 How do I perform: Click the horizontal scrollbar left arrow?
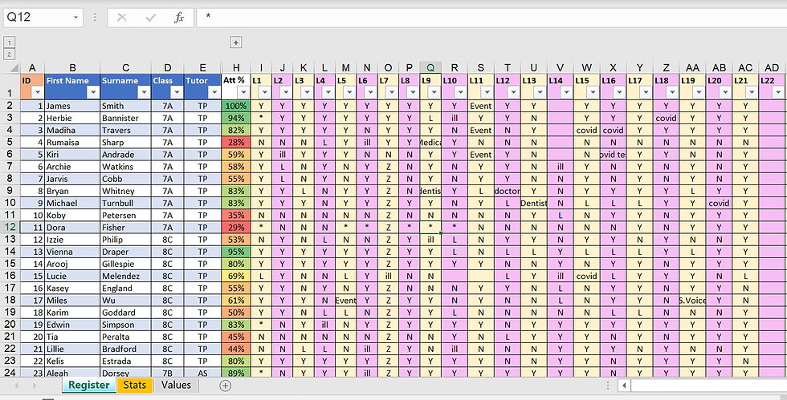(x=625, y=386)
